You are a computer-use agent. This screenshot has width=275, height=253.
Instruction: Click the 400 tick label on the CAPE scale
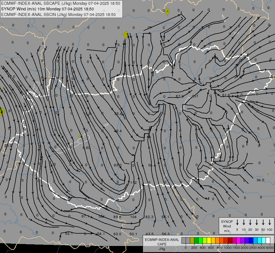[x=203, y=248]
